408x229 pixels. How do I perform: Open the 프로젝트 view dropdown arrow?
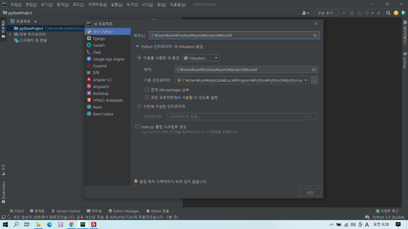pos(36,21)
